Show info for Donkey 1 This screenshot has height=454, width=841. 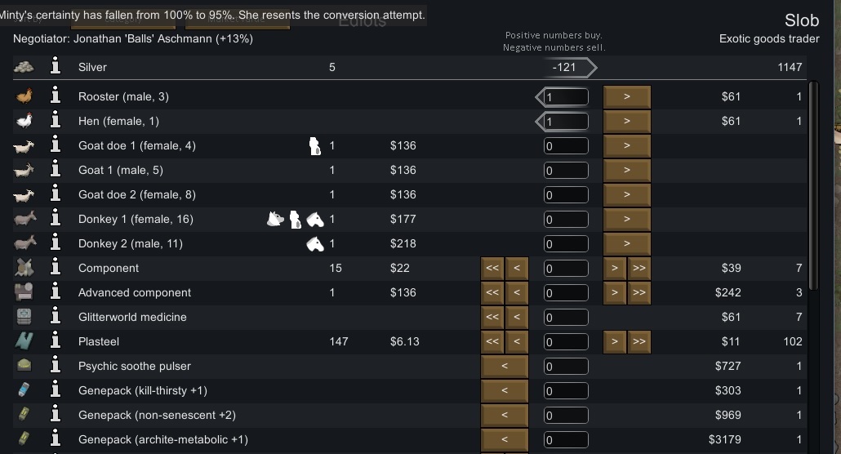click(x=56, y=219)
